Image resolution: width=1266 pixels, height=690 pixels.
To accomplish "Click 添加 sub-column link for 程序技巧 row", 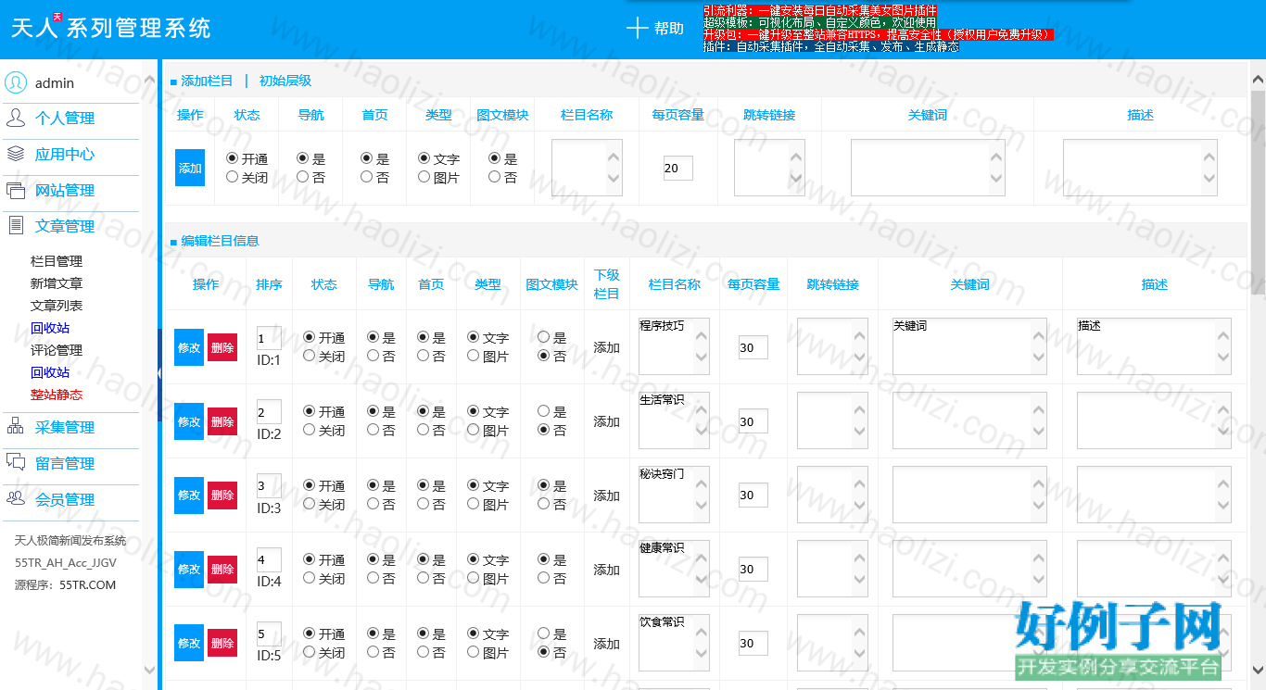I will coord(607,347).
